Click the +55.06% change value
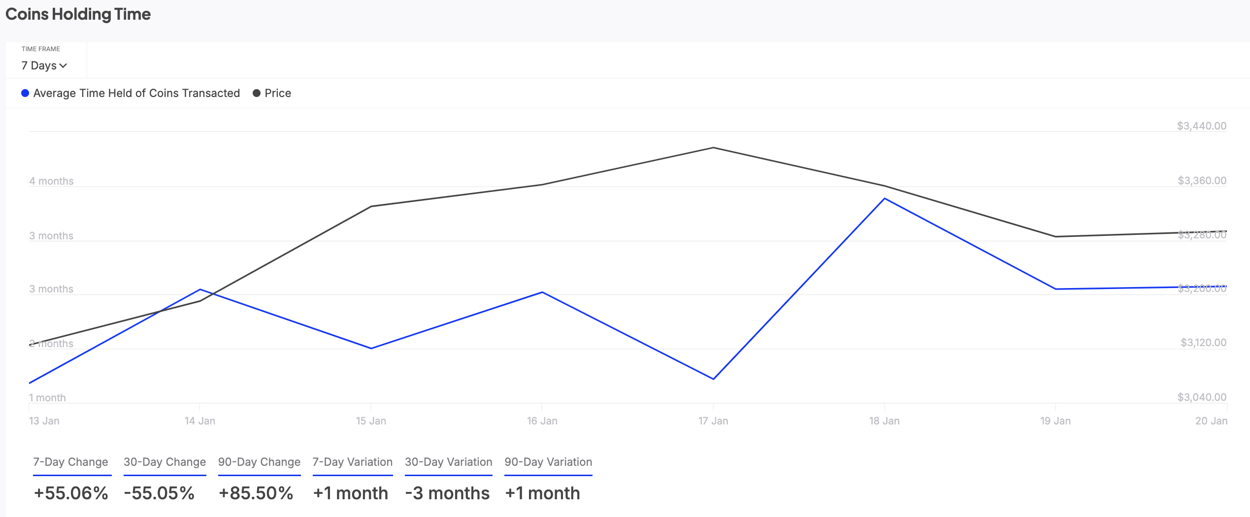 click(71, 493)
